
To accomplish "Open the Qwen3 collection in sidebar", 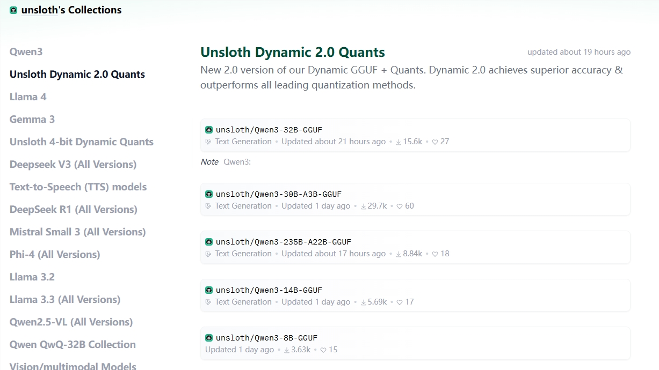I will tap(26, 52).
